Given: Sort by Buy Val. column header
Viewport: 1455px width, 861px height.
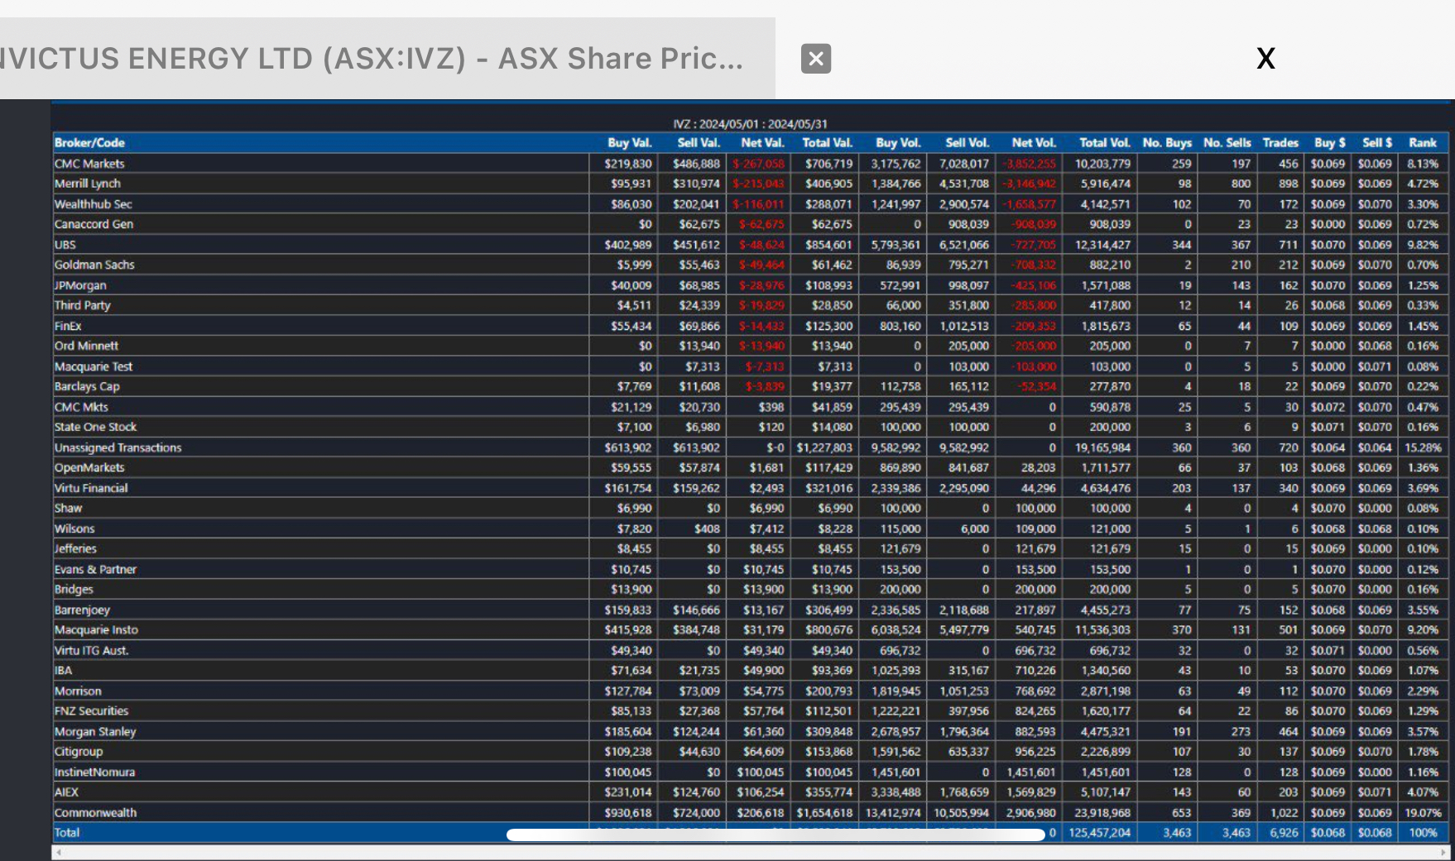Looking at the screenshot, I should [x=630, y=143].
